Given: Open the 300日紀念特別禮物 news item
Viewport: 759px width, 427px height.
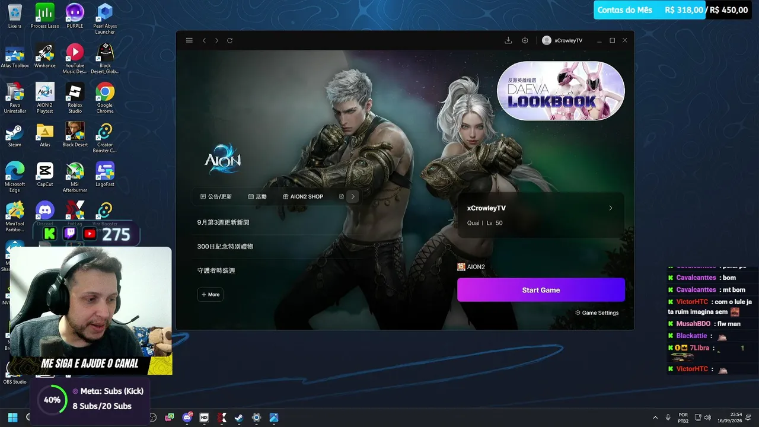Looking at the screenshot, I should coord(225,246).
